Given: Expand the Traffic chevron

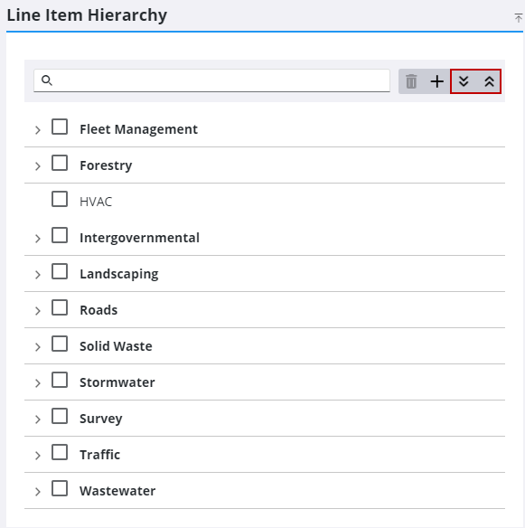Looking at the screenshot, I should click(38, 456).
